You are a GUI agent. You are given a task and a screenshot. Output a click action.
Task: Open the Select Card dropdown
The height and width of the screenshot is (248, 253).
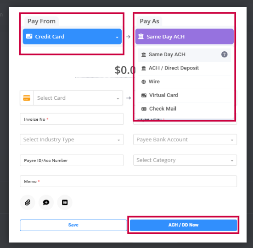(78, 98)
